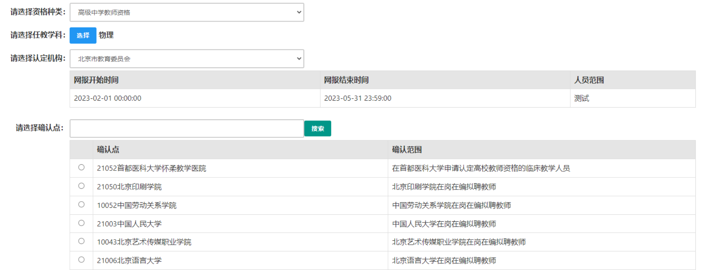Screen dimensions: 706x270
Task: Select radio button for 21050北京印刷学院
Action: click(81, 186)
